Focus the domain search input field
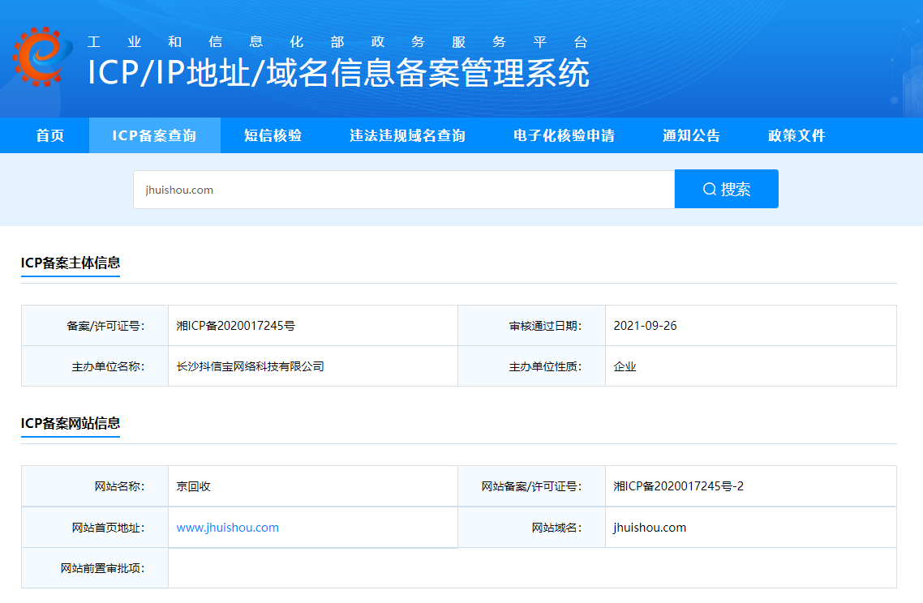The image size is (923, 603). (x=404, y=190)
